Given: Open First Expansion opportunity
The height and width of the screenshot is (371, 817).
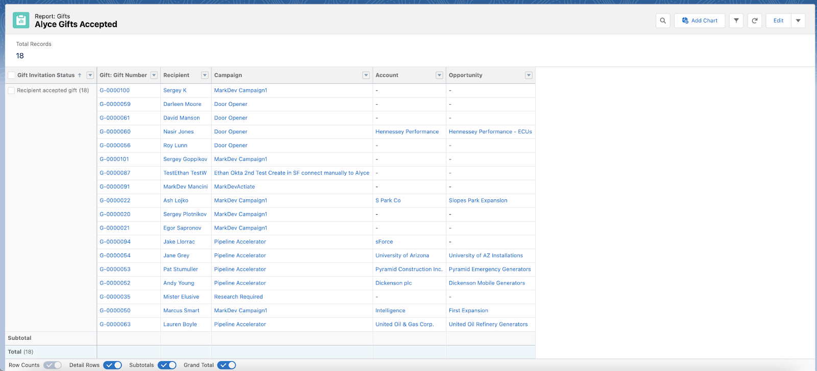Looking at the screenshot, I should pos(468,311).
